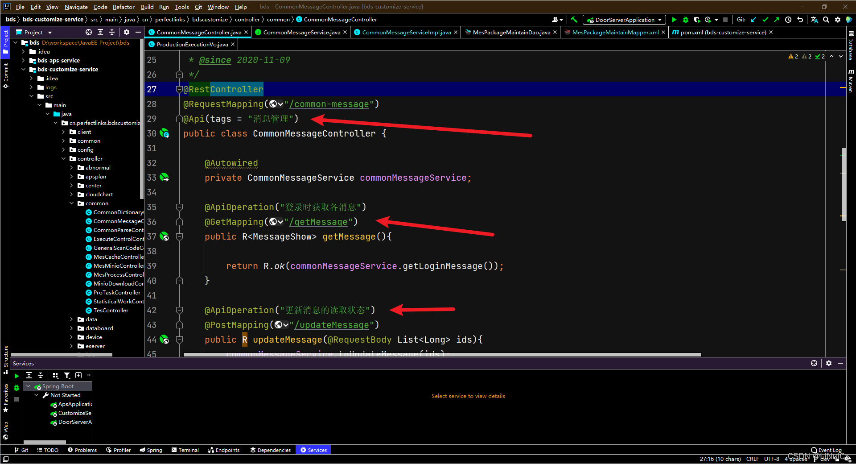Viewport: 856px width, 464px height.
Task: Click the Git push arrow icon
Action: point(777,20)
